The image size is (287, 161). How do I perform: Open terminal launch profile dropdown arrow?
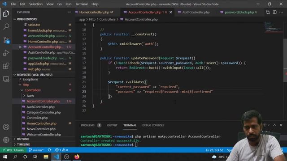pos(269,125)
